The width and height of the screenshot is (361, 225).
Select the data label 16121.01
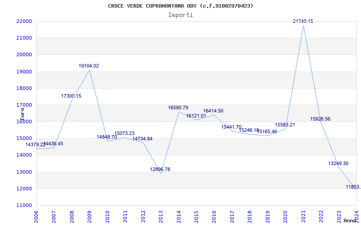click(196, 116)
